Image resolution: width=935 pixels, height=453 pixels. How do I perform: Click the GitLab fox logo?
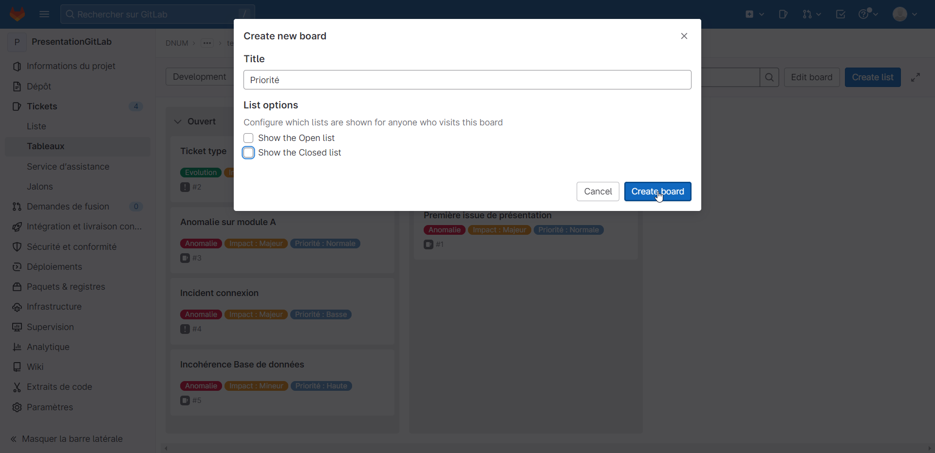[18, 14]
